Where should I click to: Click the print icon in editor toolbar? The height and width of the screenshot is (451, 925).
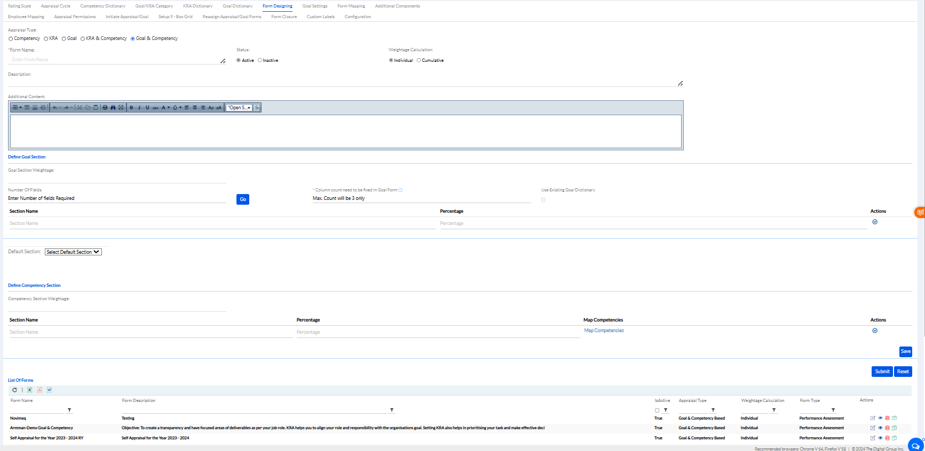point(105,108)
